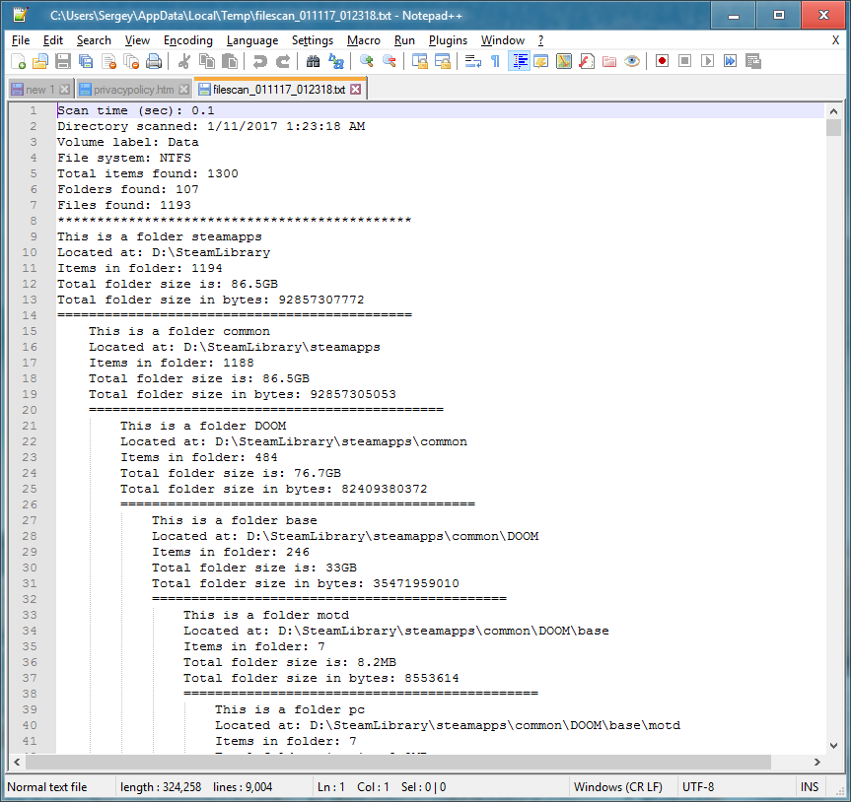The height and width of the screenshot is (802, 851).
Task: Open the User Defined Language dialog icon
Action: click(541, 61)
